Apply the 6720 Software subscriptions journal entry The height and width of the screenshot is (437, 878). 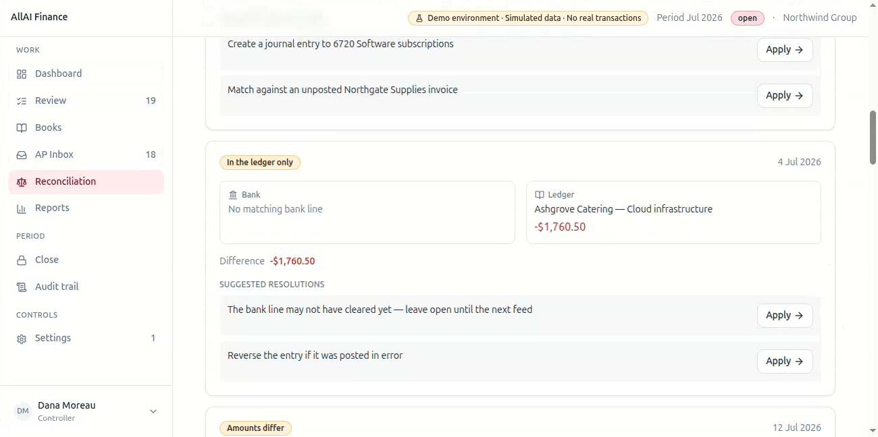[785, 50]
